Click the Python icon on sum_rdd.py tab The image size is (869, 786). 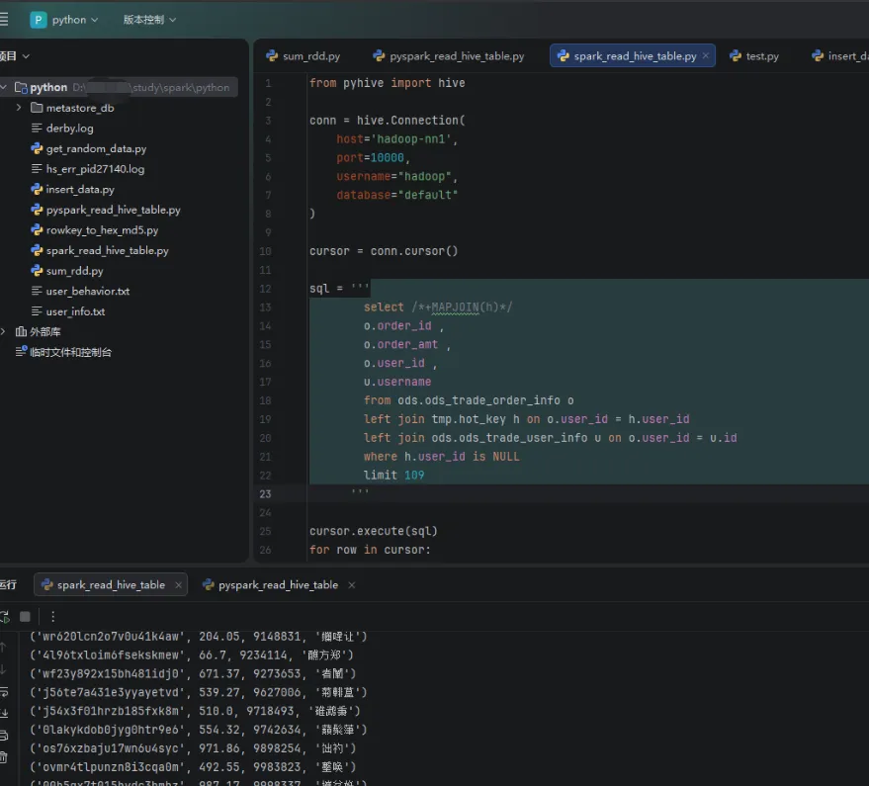coord(272,55)
